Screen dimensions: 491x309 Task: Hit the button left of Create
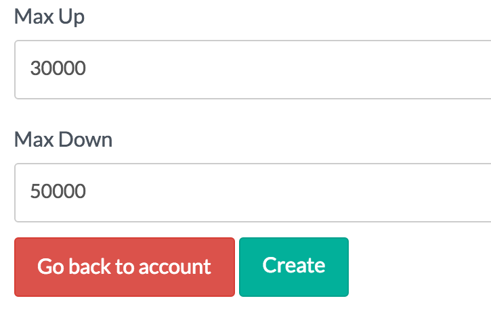(125, 266)
